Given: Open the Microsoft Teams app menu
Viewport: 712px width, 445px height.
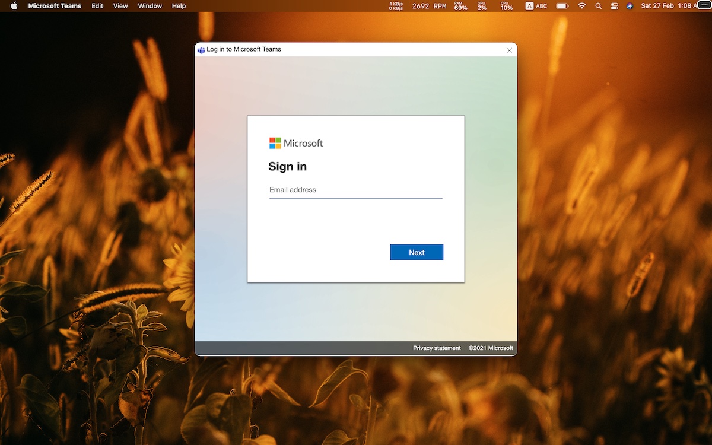Looking at the screenshot, I should pyautogui.click(x=55, y=6).
